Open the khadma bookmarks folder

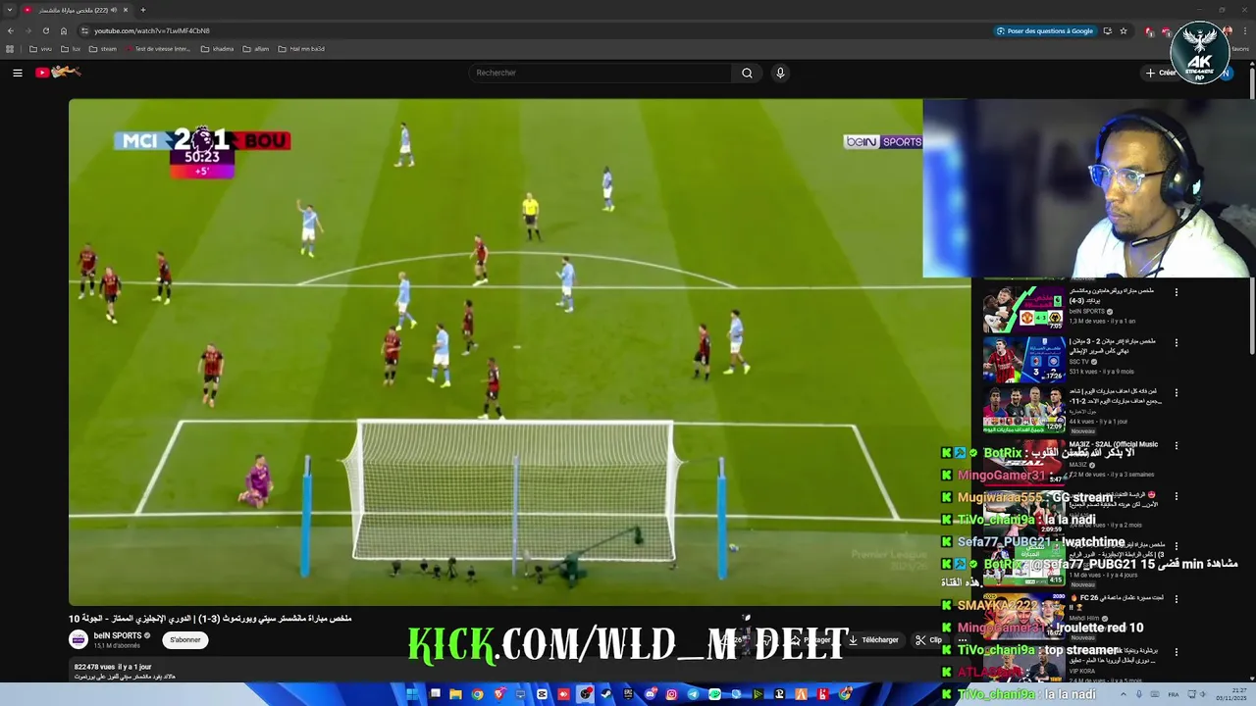click(x=217, y=49)
